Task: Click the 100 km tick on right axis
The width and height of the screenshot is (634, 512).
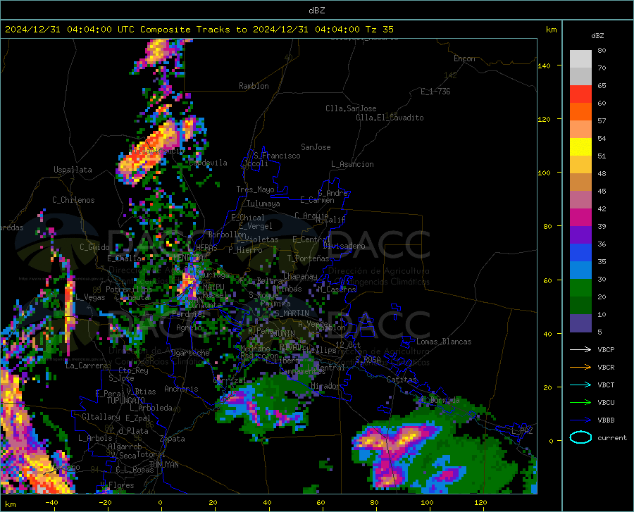Action: (x=544, y=173)
